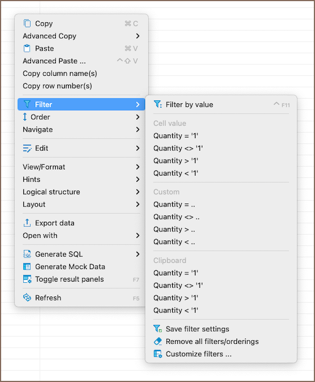The width and height of the screenshot is (315, 382).
Task: Click the Customize filters icon
Action: [x=158, y=353]
